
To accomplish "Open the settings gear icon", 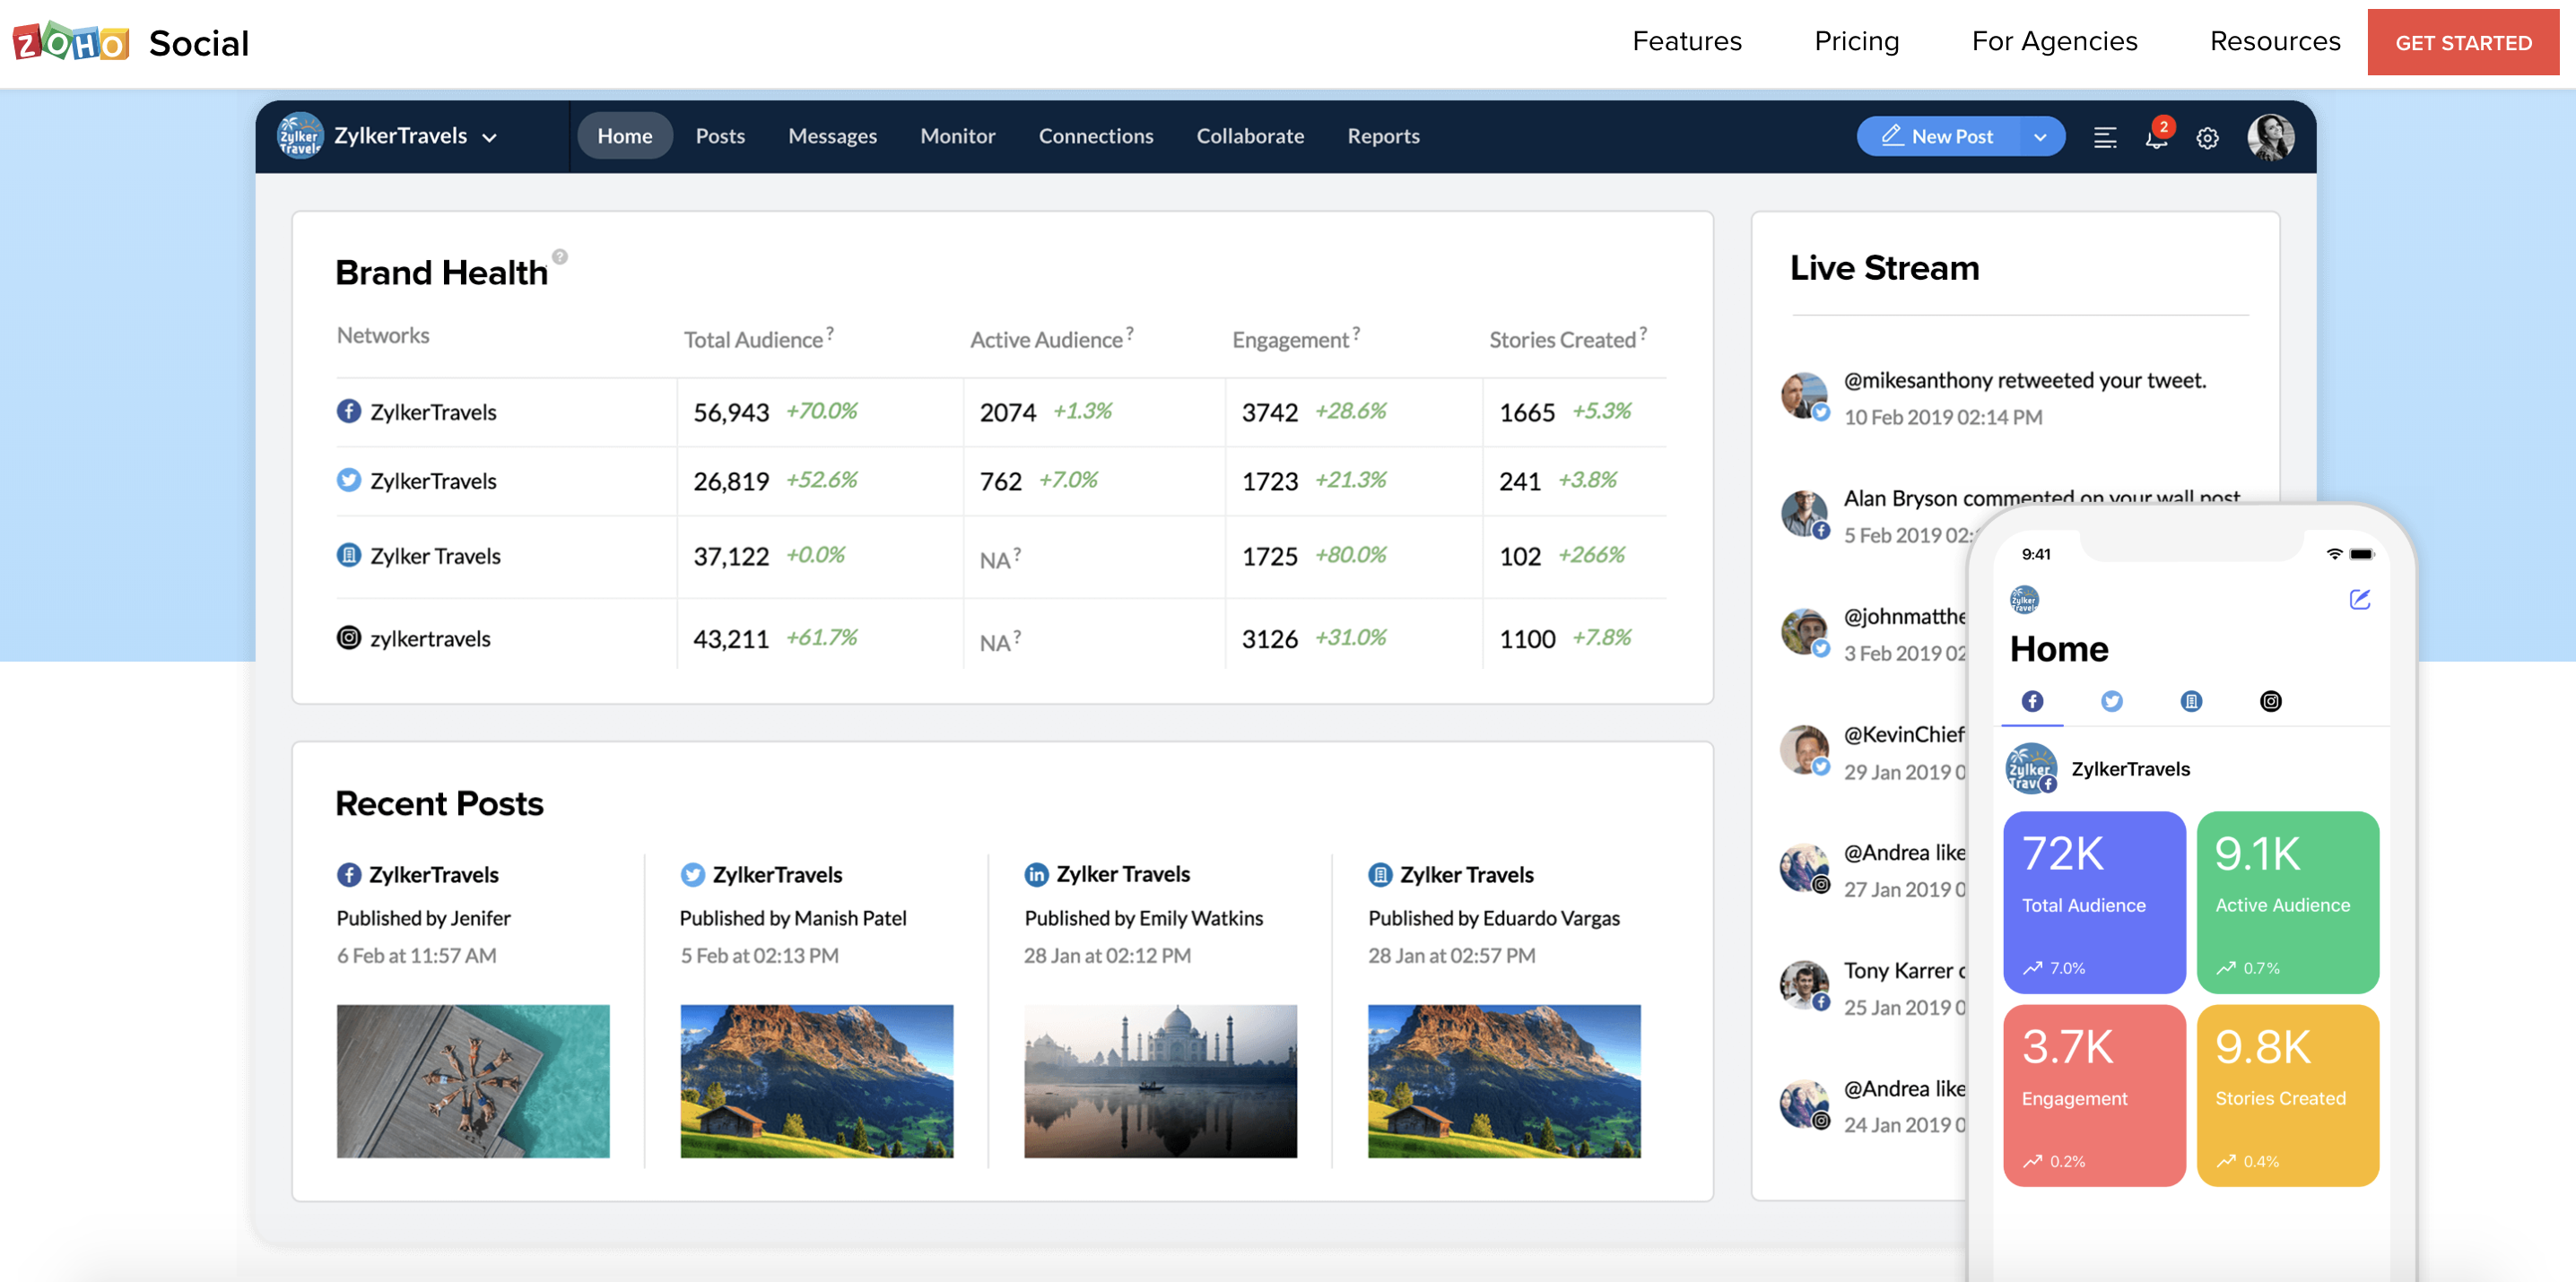I will (x=2207, y=138).
